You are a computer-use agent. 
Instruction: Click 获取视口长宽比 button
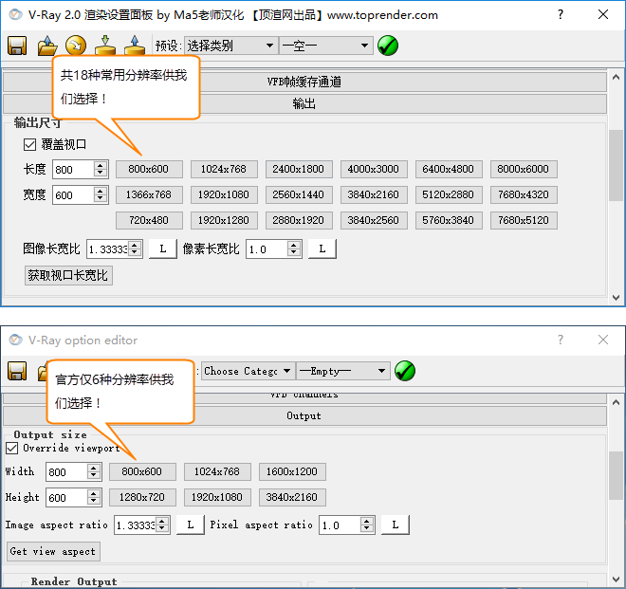(x=68, y=275)
